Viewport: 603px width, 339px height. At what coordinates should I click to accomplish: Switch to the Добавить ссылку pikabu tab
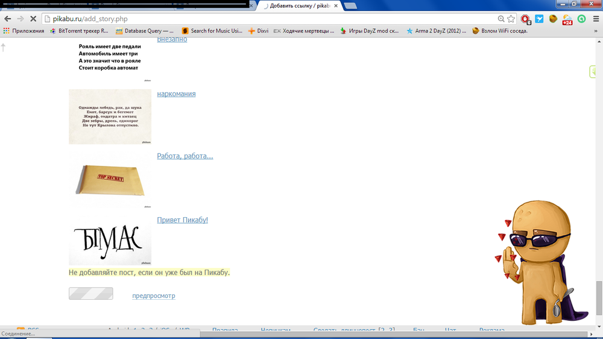298,5
